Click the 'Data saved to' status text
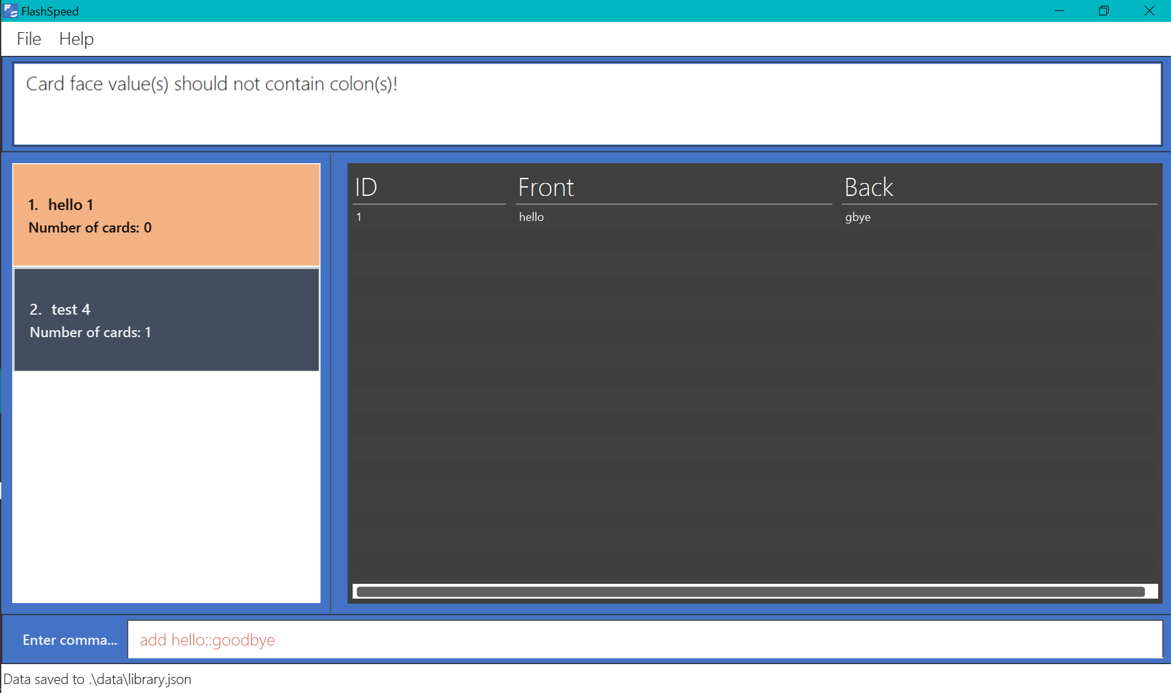Screen dimensions: 1171x693 click(97, 679)
